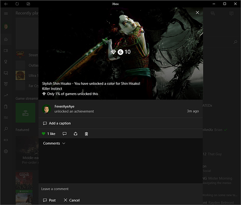The image size is (241, 205).
Task: Minimize the Xbox window
Action: pos(214,4)
